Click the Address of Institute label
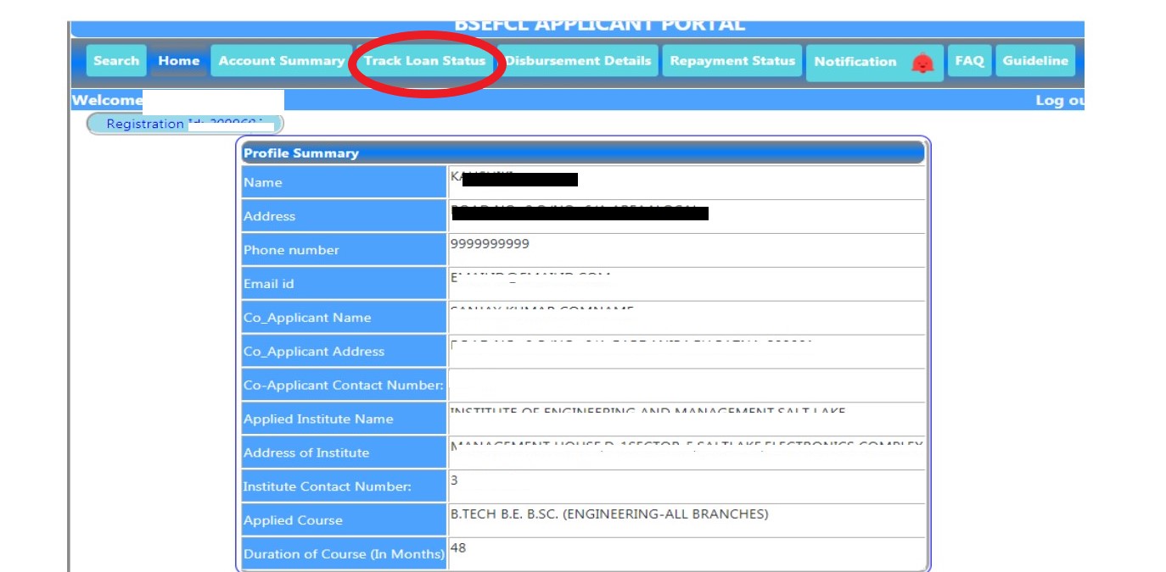 344,453
